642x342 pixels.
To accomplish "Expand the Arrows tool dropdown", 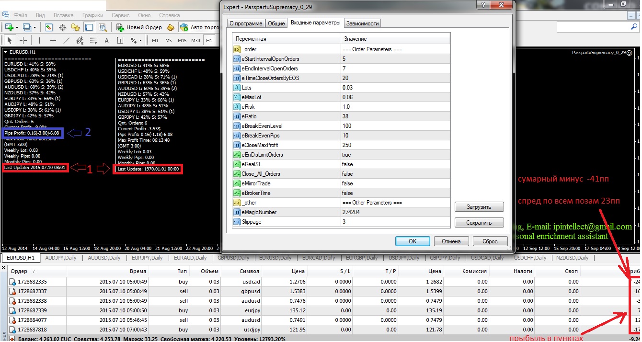I will [140, 40].
